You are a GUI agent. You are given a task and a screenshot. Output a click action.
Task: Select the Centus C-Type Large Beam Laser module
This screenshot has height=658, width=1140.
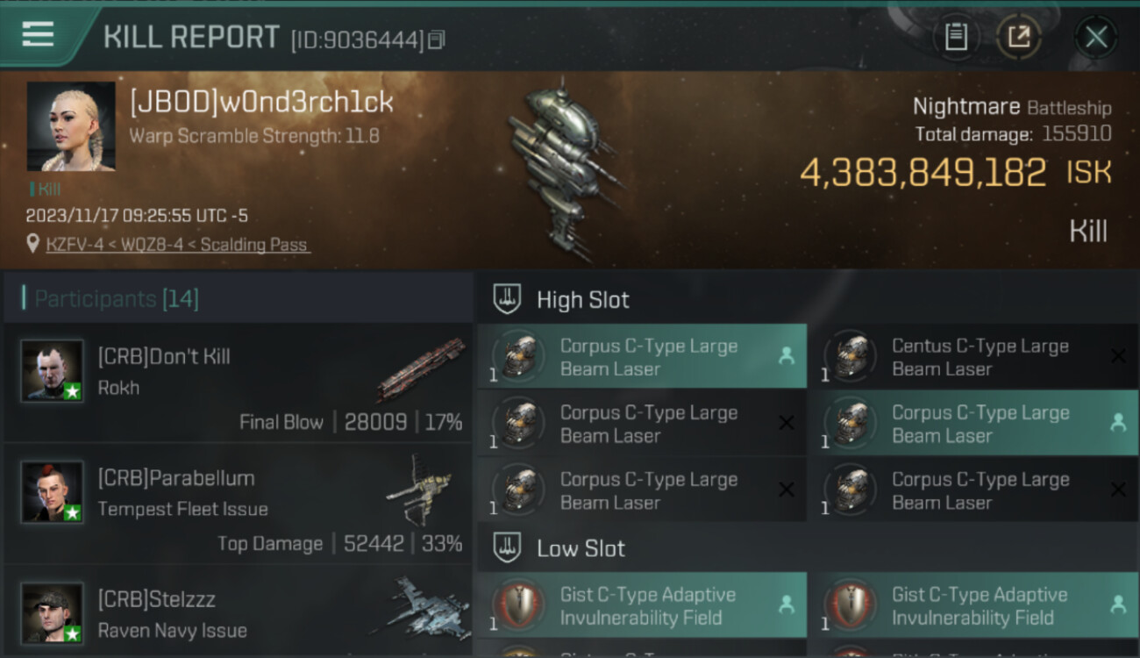973,357
